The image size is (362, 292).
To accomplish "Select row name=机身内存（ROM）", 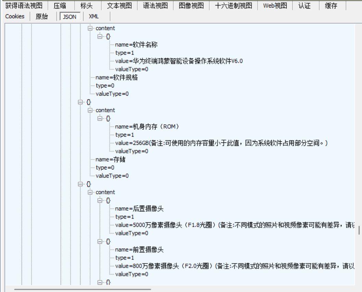I will pyautogui.click(x=147, y=127).
